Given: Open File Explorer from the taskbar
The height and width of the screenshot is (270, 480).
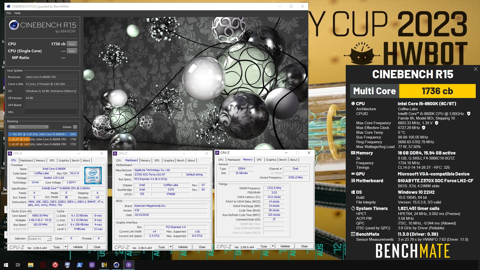Looking at the screenshot, I should 30,265.
